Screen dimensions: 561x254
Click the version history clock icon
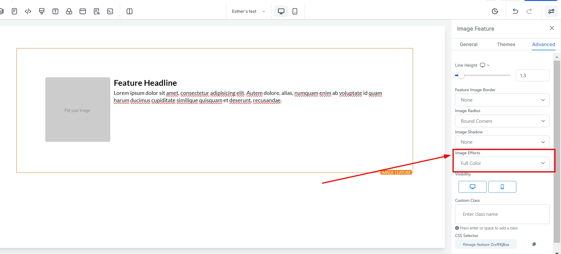(x=495, y=12)
